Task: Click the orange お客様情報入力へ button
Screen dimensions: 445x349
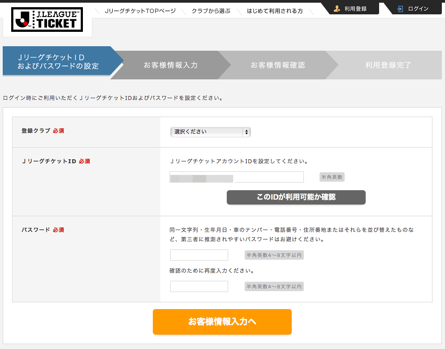Action: point(222,322)
